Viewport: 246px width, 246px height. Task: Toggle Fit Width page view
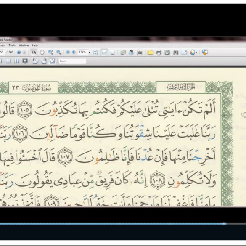(x=104, y=52)
